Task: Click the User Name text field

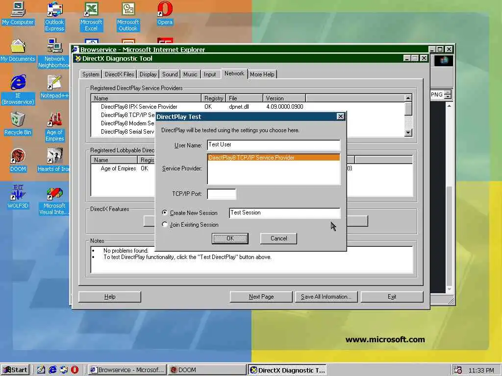Action: click(274, 145)
